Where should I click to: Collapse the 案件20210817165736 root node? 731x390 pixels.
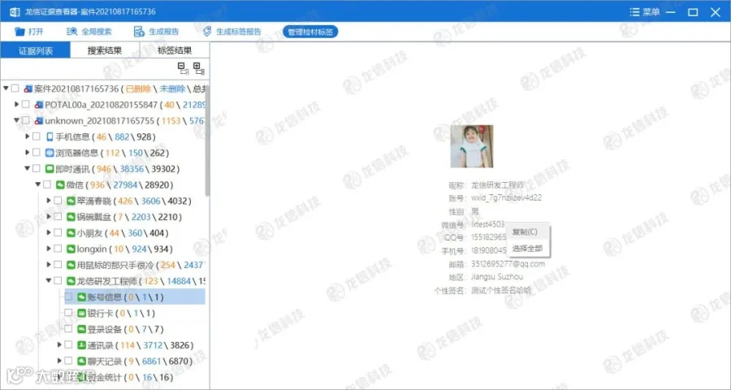click(x=6, y=89)
